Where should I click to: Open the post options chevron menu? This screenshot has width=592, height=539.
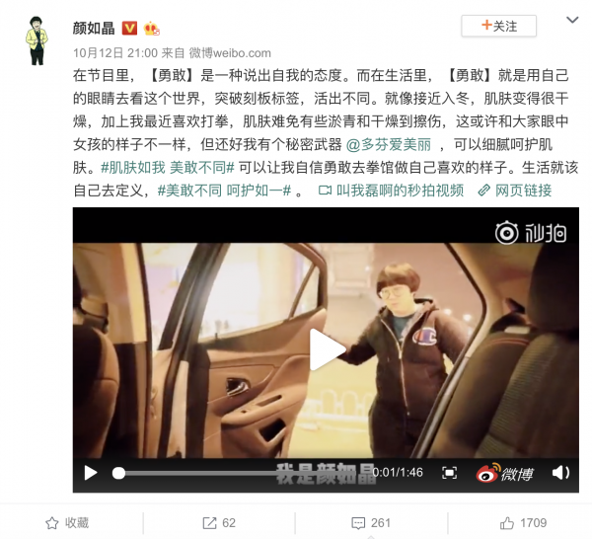(572, 20)
